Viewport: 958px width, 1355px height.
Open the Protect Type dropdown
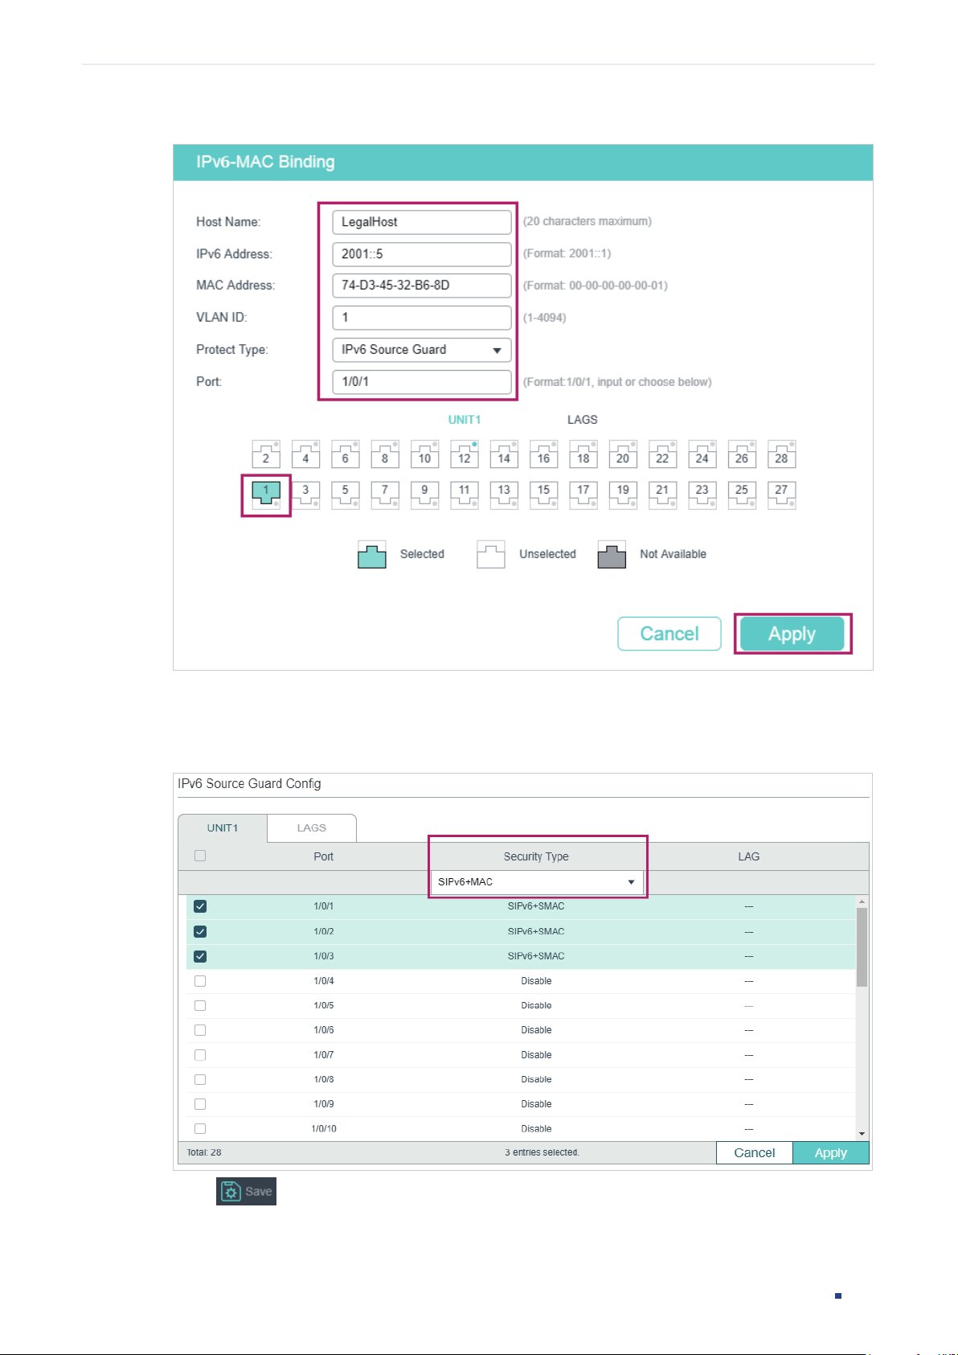point(422,350)
